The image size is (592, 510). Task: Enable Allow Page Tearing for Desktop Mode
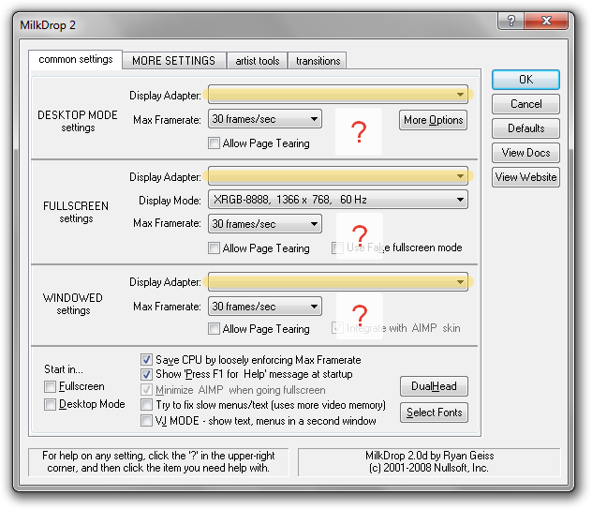[214, 143]
